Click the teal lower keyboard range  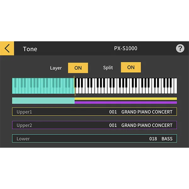(x=43, y=86)
